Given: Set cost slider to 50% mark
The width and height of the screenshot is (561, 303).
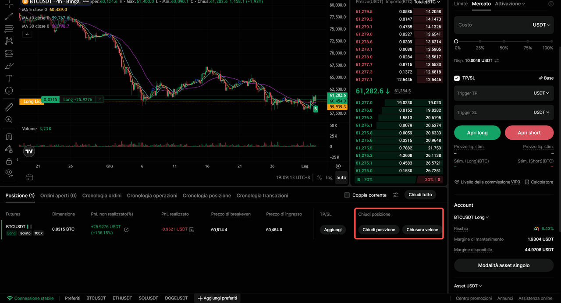Looking at the screenshot, I should pyautogui.click(x=504, y=42).
